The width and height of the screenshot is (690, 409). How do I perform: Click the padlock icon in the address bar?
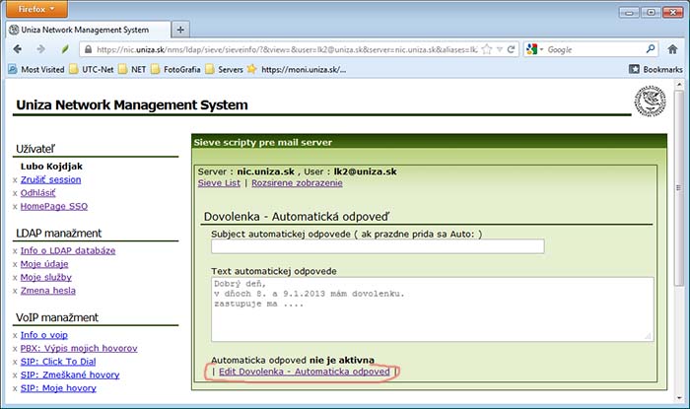[88, 49]
